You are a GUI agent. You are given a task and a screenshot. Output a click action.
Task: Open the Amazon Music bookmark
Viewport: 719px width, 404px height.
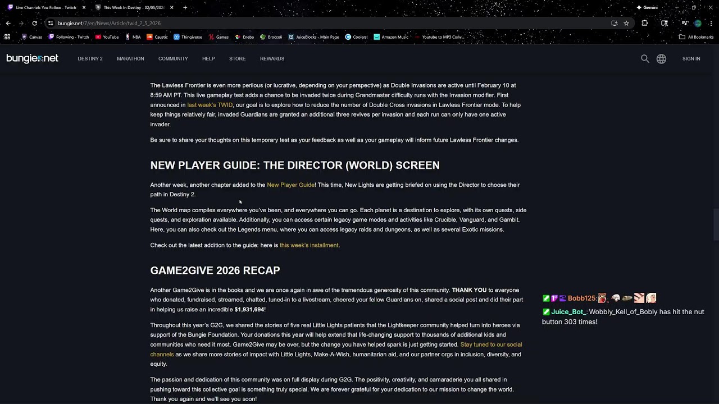coord(391,37)
